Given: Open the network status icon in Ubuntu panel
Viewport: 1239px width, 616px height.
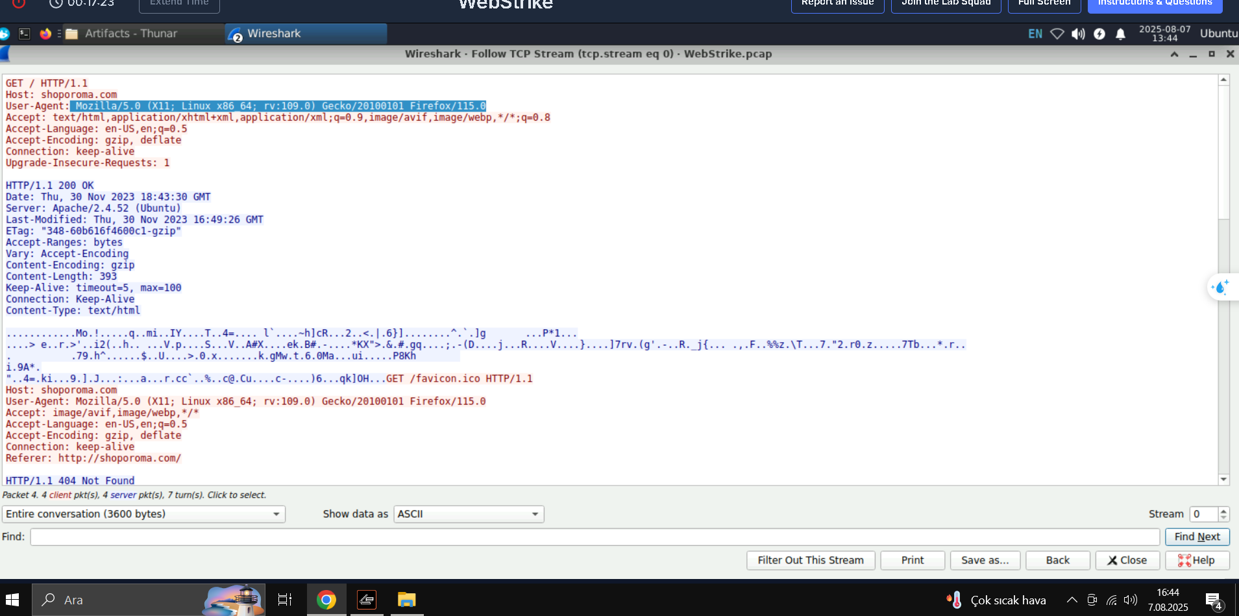Looking at the screenshot, I should click(1057, 34).
